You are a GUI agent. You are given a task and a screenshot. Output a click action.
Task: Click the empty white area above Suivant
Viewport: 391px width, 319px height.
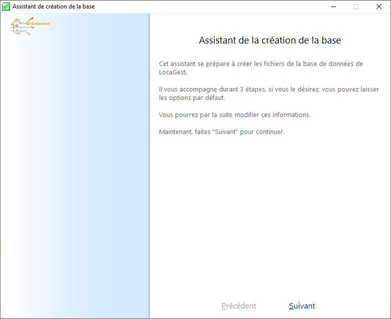270,225
